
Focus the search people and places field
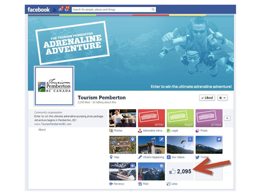(x=111, y=9)
